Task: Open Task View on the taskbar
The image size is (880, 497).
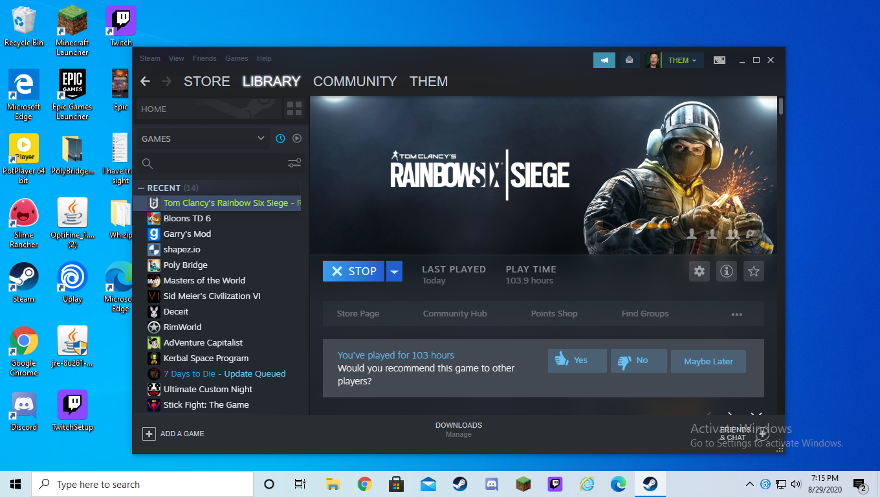Action: click(x=300, y=484)
